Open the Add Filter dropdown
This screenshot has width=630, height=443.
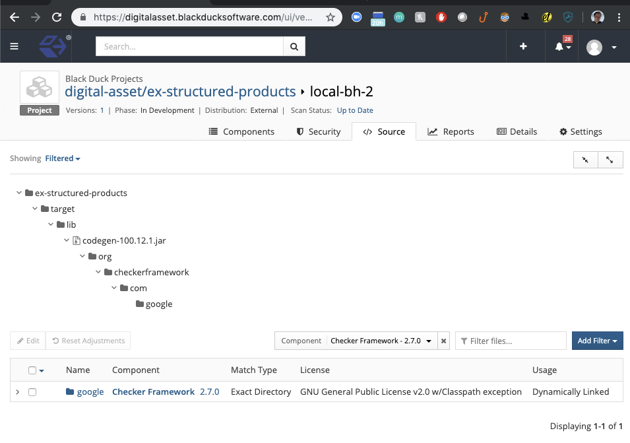[x=597, y=341]
